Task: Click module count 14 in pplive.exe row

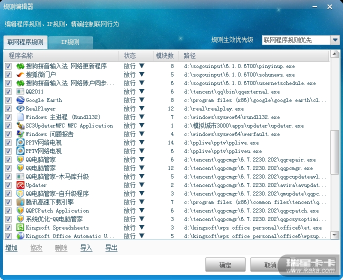Action: 171,142
